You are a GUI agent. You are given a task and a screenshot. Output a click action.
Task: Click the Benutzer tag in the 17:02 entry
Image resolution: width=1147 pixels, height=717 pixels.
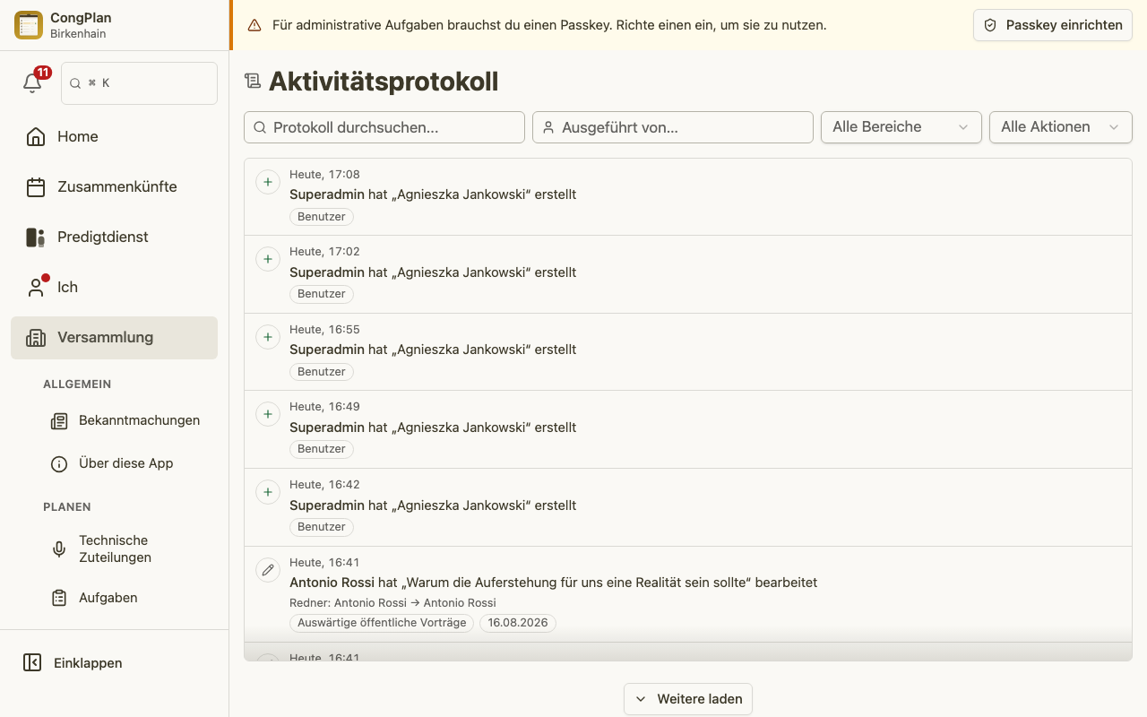(322, 294)
